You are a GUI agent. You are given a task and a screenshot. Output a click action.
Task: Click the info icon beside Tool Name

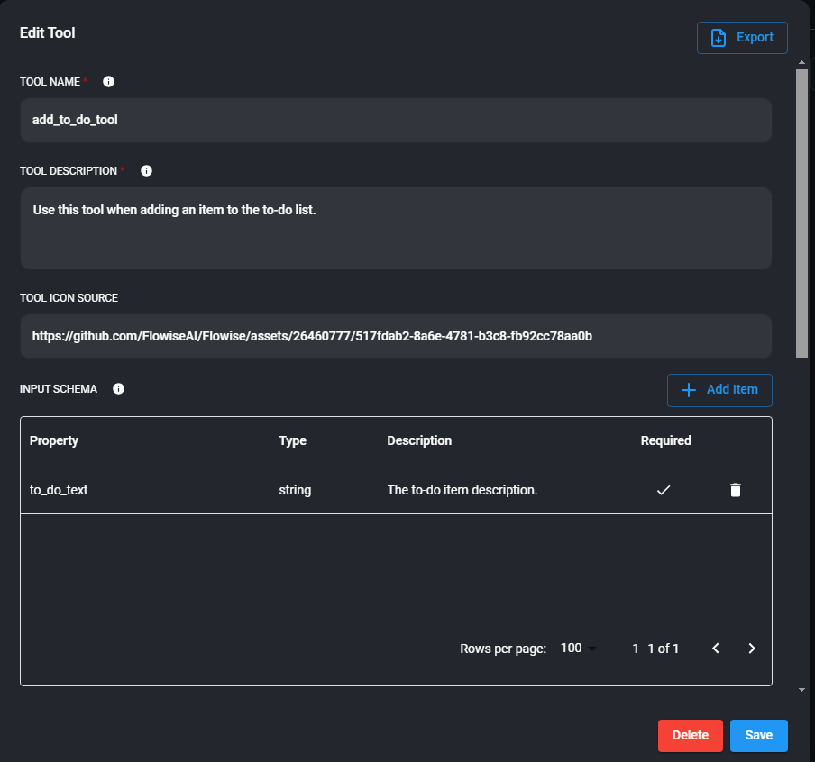pyautogui.click(x=109, y=82)
